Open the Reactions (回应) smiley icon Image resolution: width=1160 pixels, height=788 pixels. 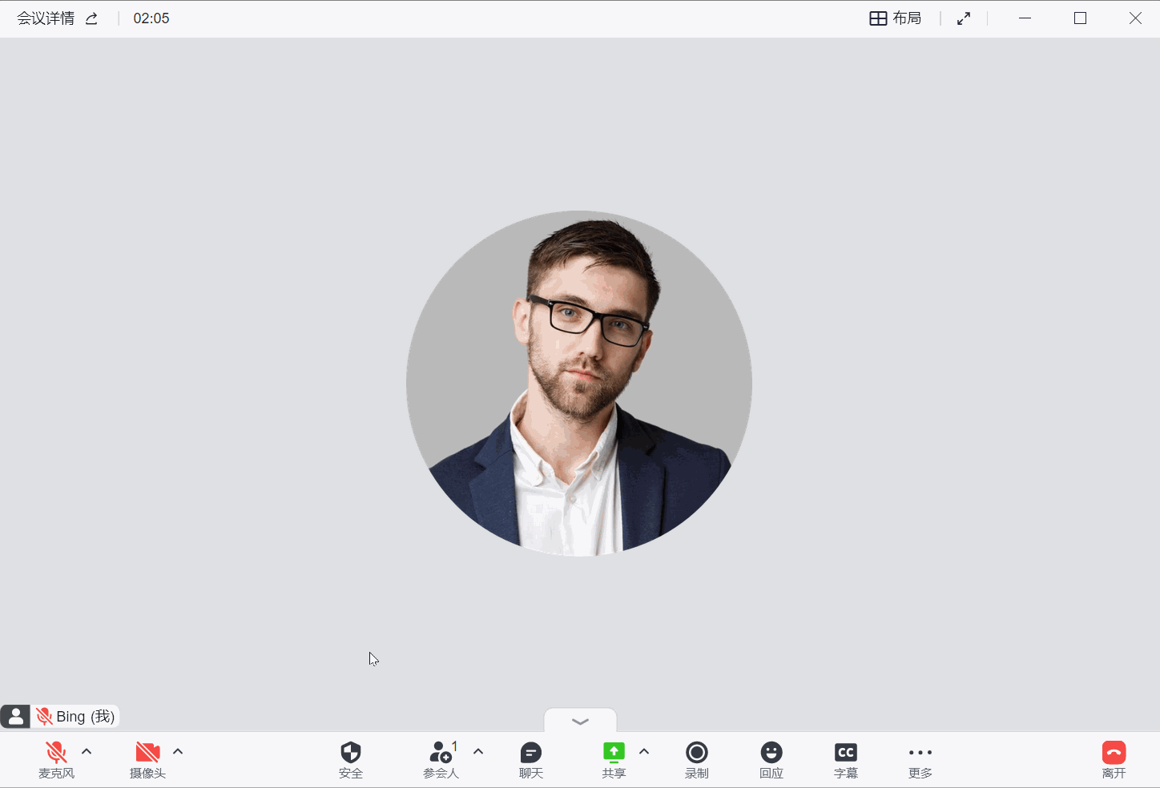(771, 758)
